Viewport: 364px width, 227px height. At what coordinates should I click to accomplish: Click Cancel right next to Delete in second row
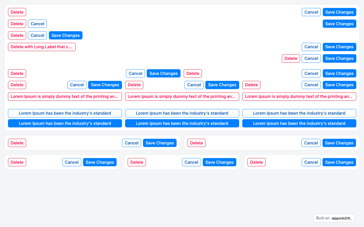pos(37,24)
